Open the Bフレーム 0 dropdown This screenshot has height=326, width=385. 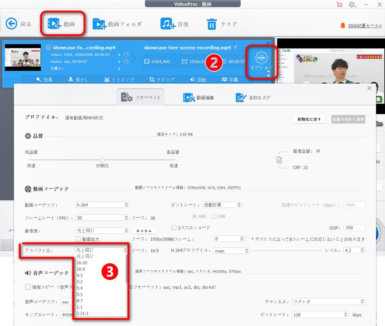click(x=229, y=239)
